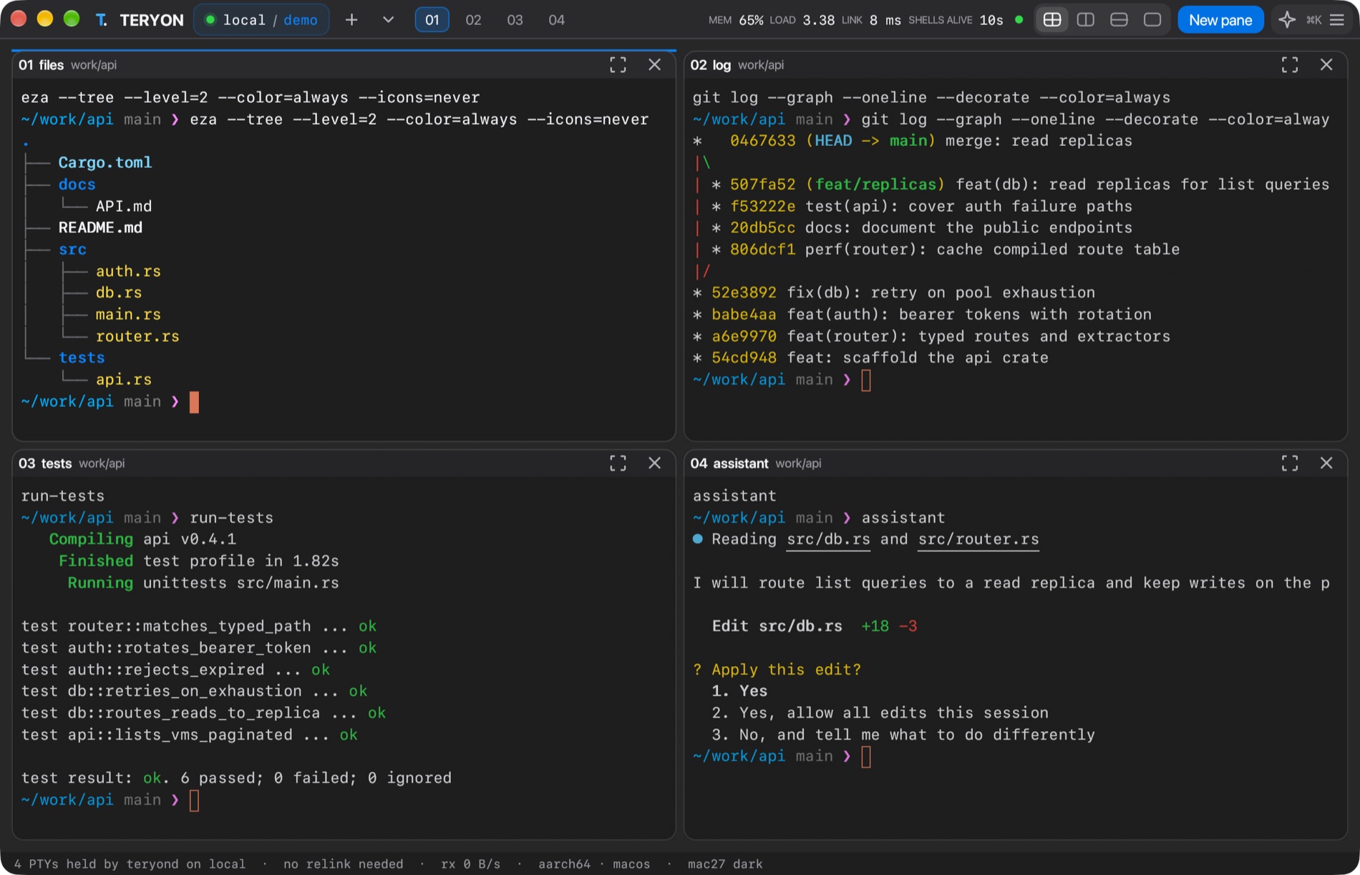
Task: Maximize the 04 assistant pane
Action: coord(1290,464)
